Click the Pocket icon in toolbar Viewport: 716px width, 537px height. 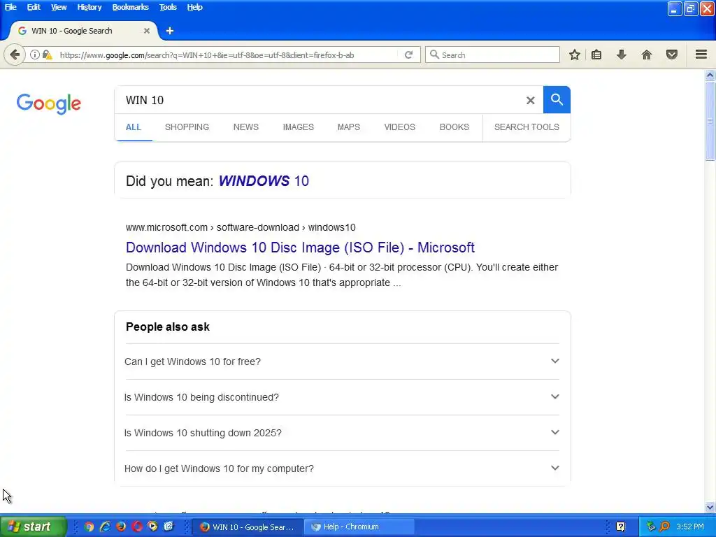pyautogui.click(x=671, y=55)
